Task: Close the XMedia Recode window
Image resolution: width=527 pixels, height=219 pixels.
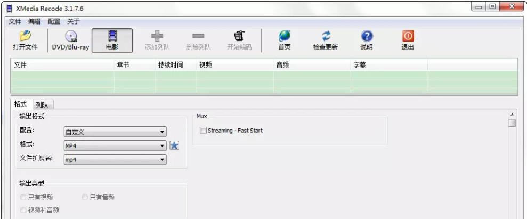Action: click(512, 7)
